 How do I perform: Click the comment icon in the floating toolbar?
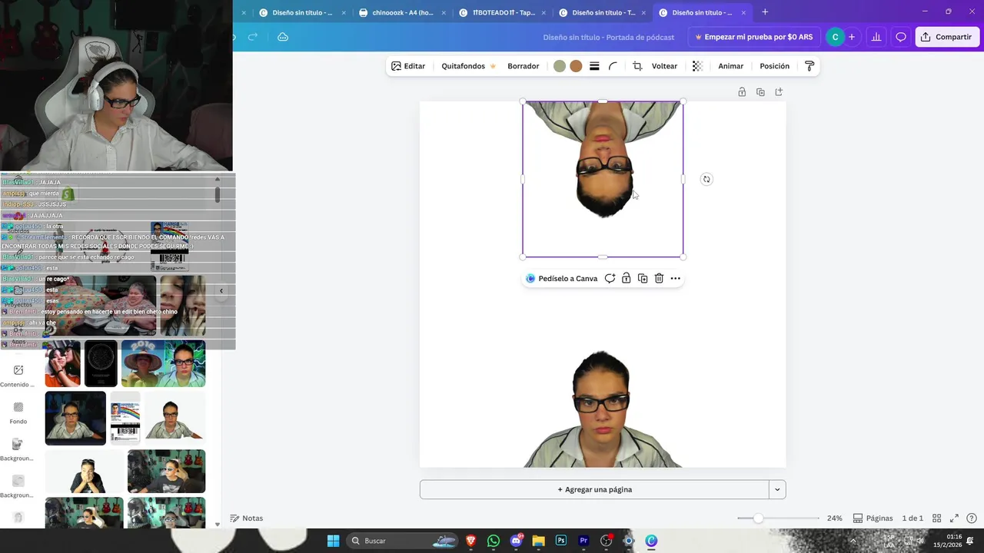(610, 278)
